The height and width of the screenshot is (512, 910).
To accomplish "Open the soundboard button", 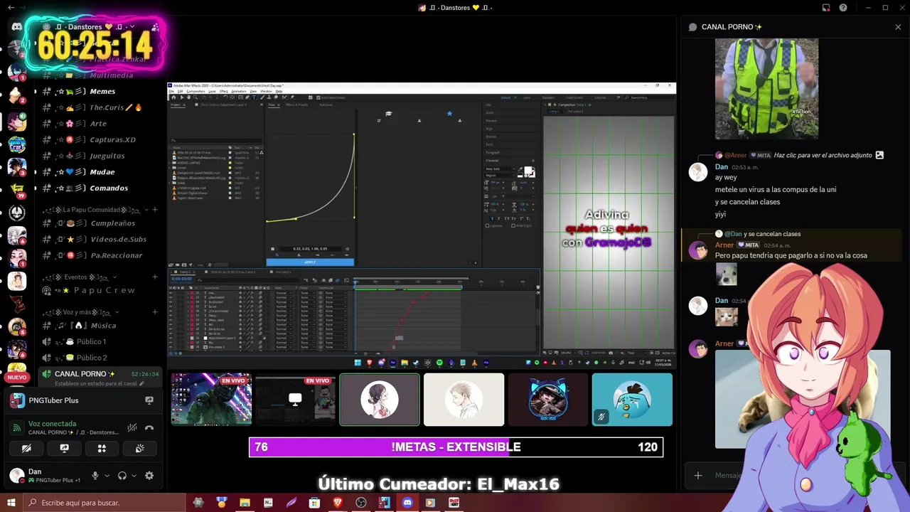I will click(x=139, y=448).
